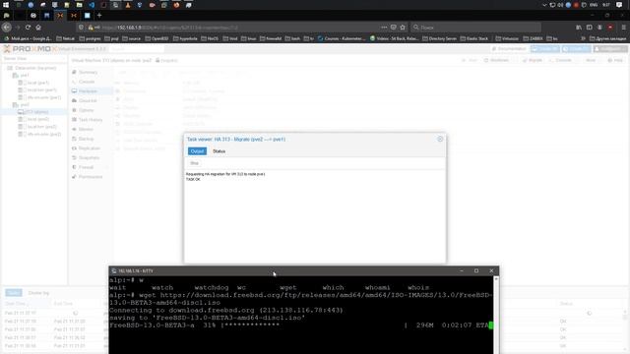
Task: Open the Windows Start menu
Action: [x=6, y=5]
